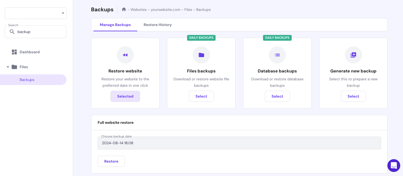Click the Dashboard grid icon in sidebar
This screenshot has height=176, width=403.
pyautogui.click(x=14, y=52)
